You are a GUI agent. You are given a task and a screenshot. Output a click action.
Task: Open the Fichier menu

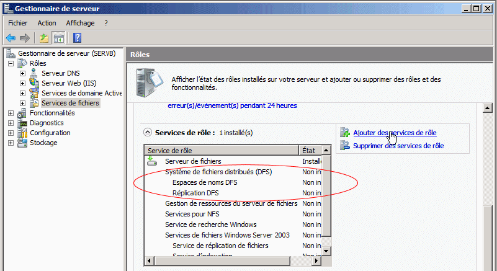18,23
